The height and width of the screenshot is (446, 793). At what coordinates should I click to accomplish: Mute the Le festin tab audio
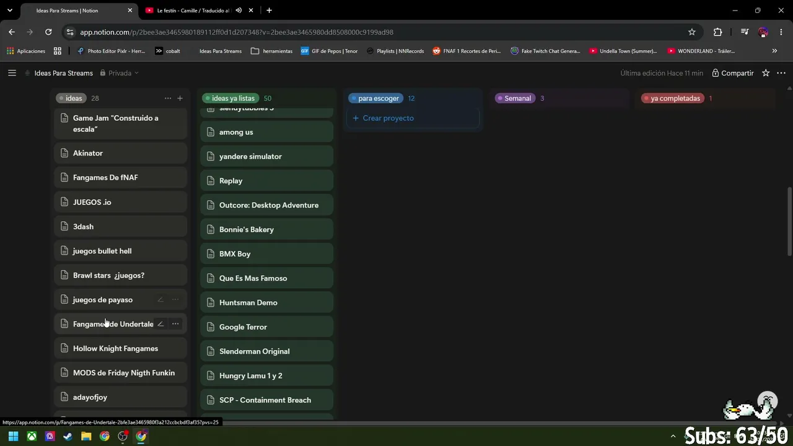[239, 11]
